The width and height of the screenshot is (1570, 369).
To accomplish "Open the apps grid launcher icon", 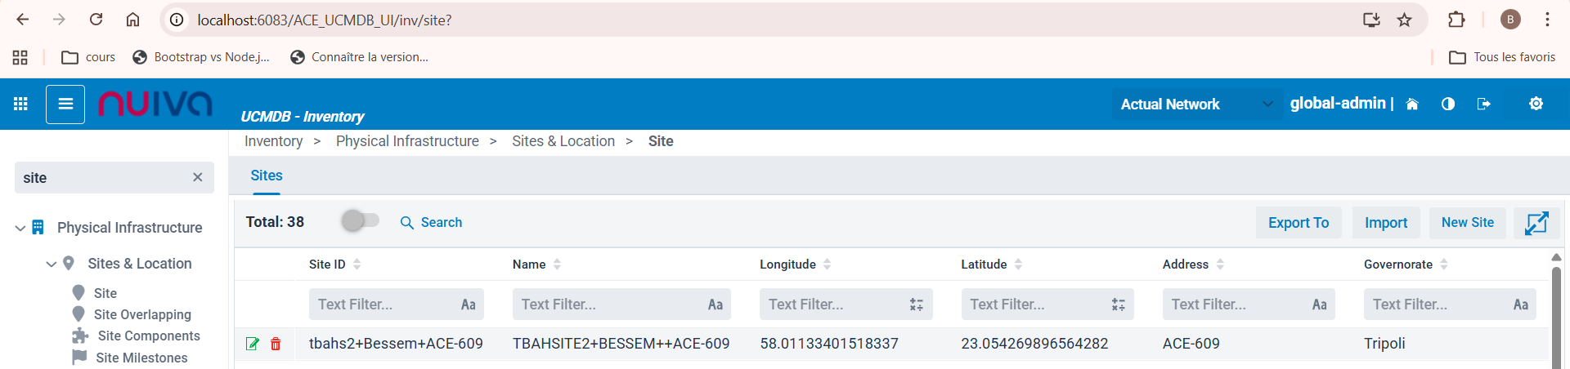I will 21,104.
